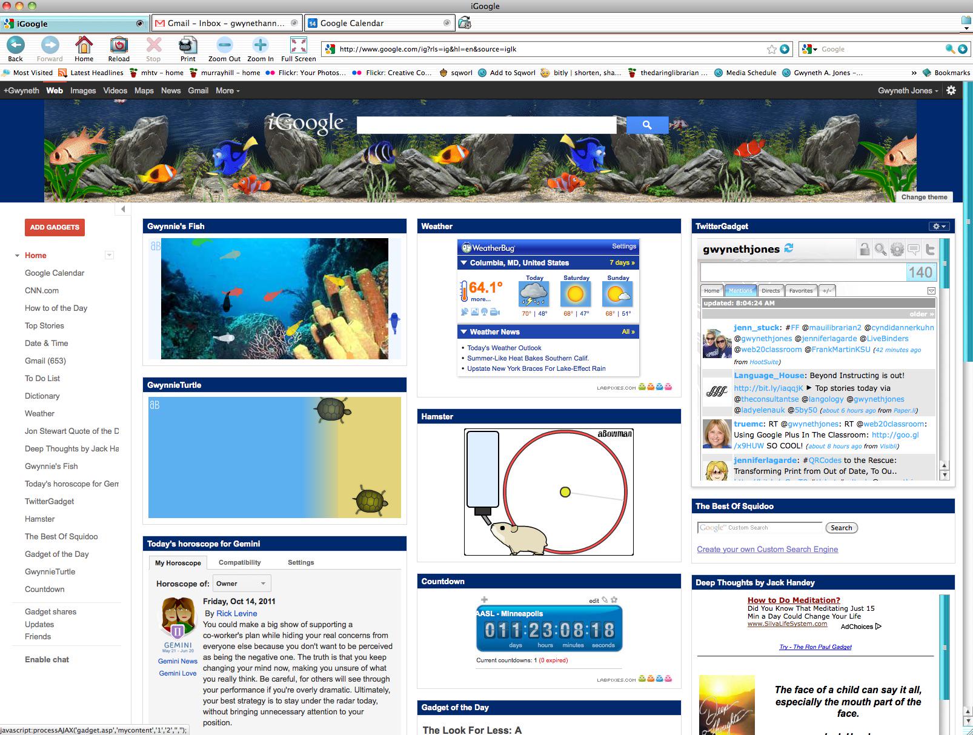Image resolution: width=973 pixels, height=735 pixels.
Task: Click the Rick Levine author link
Action: [x=236, y=613]
